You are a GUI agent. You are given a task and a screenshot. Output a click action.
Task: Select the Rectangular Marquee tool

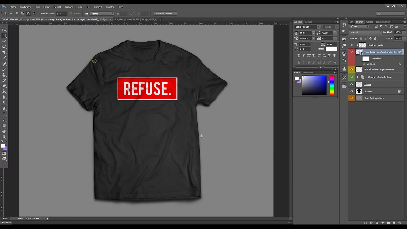[4, 36]
